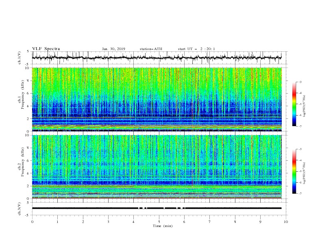
Task: Click the ch.1 'Frequency (kHz)' axis label
Action: pos(23,95)
